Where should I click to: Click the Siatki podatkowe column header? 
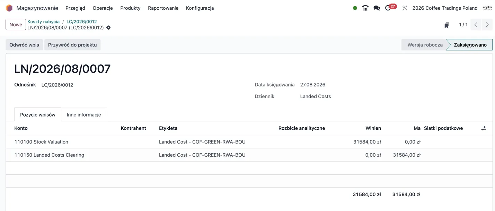[443, 128]
